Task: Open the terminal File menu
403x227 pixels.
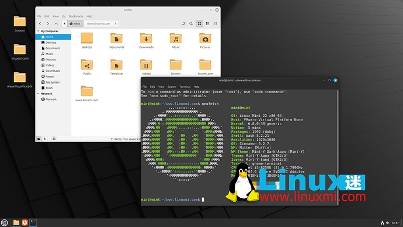Action: coord(145,87)
